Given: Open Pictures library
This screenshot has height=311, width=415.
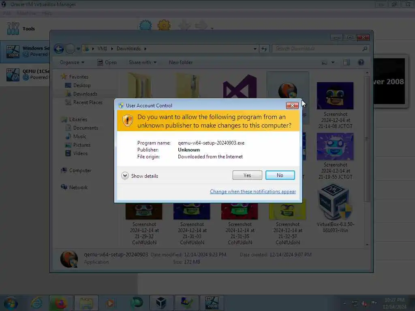Looking at the screenshot, I should point(82,145).
